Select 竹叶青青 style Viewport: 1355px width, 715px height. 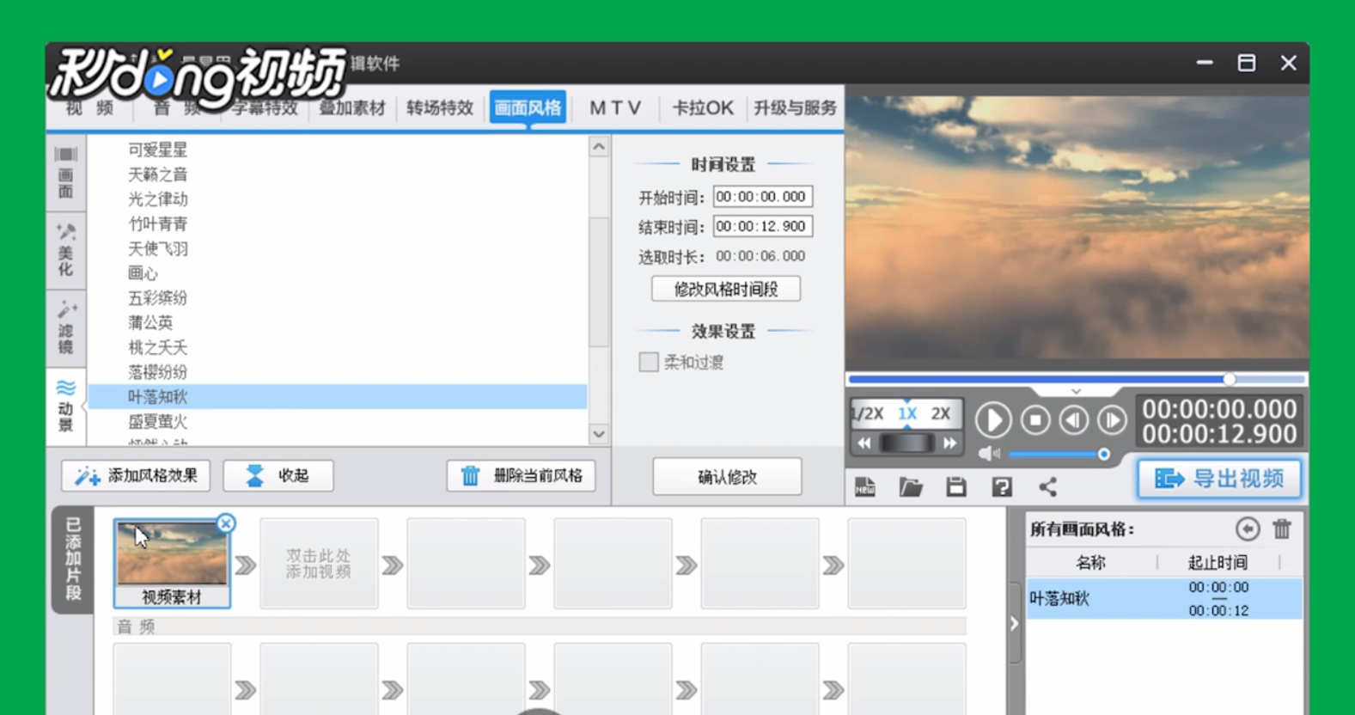click(157, 223)
